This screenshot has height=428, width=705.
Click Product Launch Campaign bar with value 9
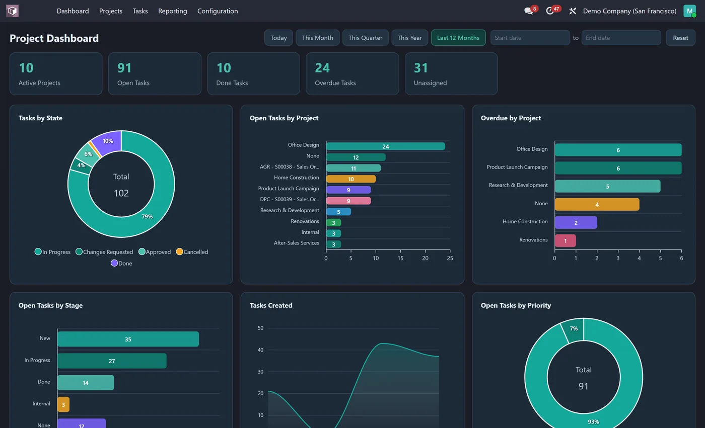[x=348, y=190]
